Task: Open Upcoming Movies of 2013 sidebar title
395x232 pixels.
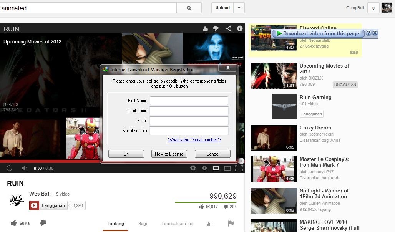Action: (324, 68)
